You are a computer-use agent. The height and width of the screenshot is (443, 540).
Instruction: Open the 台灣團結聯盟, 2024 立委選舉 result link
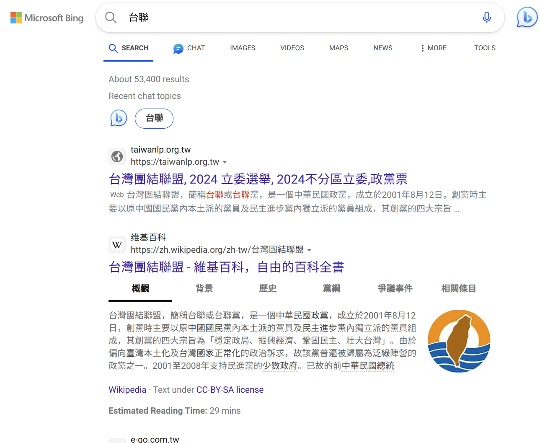(258, 179)
